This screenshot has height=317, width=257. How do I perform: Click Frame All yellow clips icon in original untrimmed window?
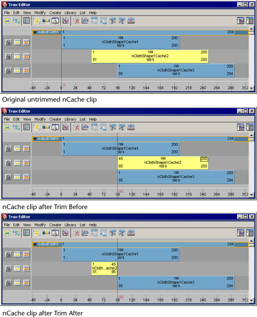[x=37, y=21]
